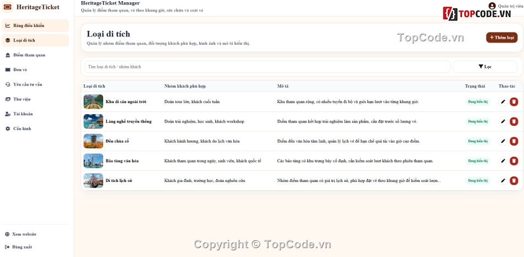Go to Điểm tham quan menu item
The image size is (524, 257).
pos(35,55)
